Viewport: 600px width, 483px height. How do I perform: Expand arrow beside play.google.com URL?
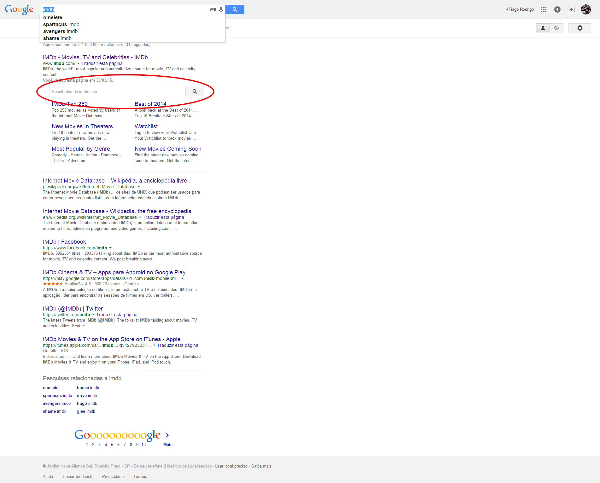coord(183,278)
